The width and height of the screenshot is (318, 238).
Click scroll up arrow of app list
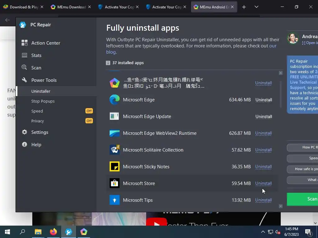(x=281, y=73)
